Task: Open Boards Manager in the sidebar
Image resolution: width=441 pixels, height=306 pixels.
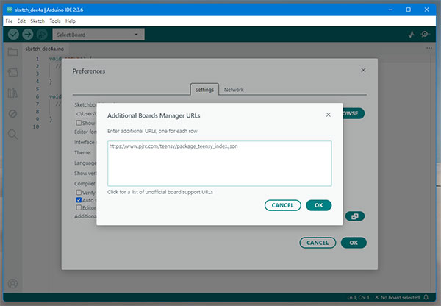Action: point(12,73)
